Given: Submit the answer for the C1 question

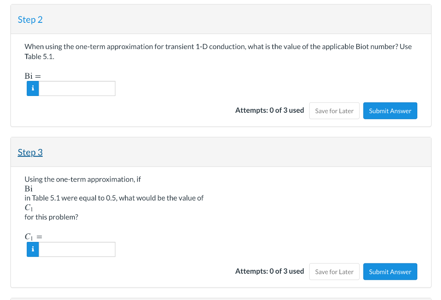Looking at the screenshot, I should (390, 271).
